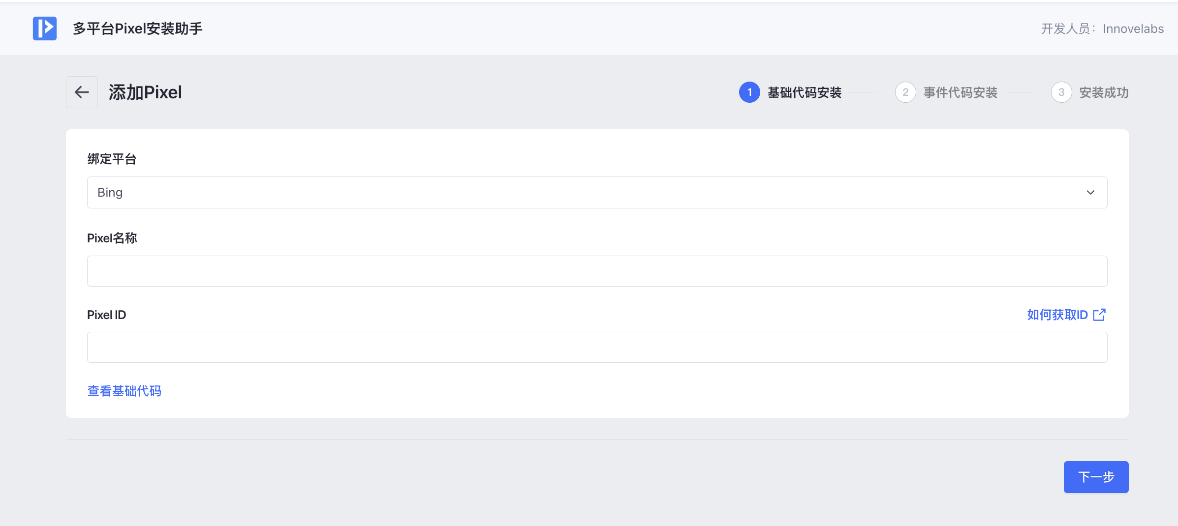
Task: Select the 基础代码安装 step label
Action: pos(805,92)
